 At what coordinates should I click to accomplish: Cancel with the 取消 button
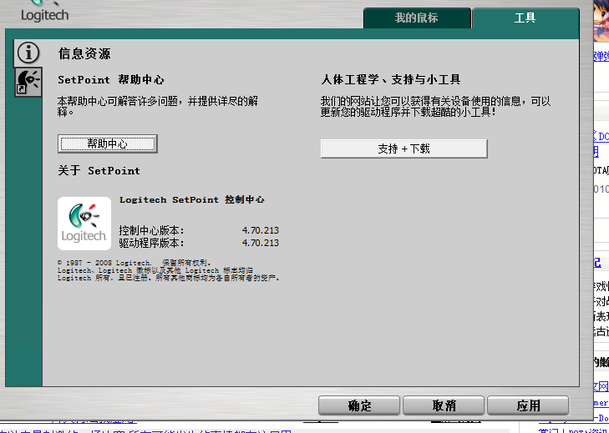(444, 405)
